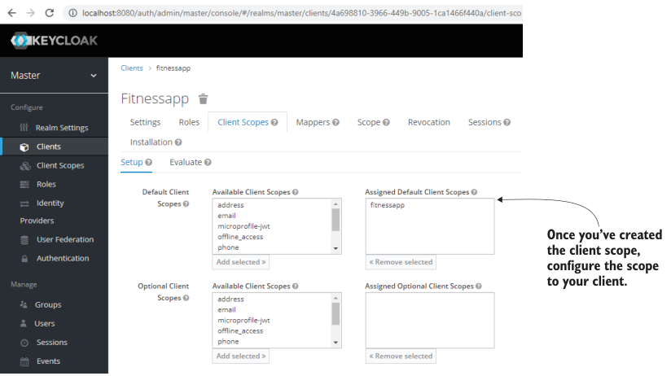Image resolution: width=671 pixels, height=376 pixels.
Task: Click scroll-up arrow in optional available scopes list
Action: [336, 298]
